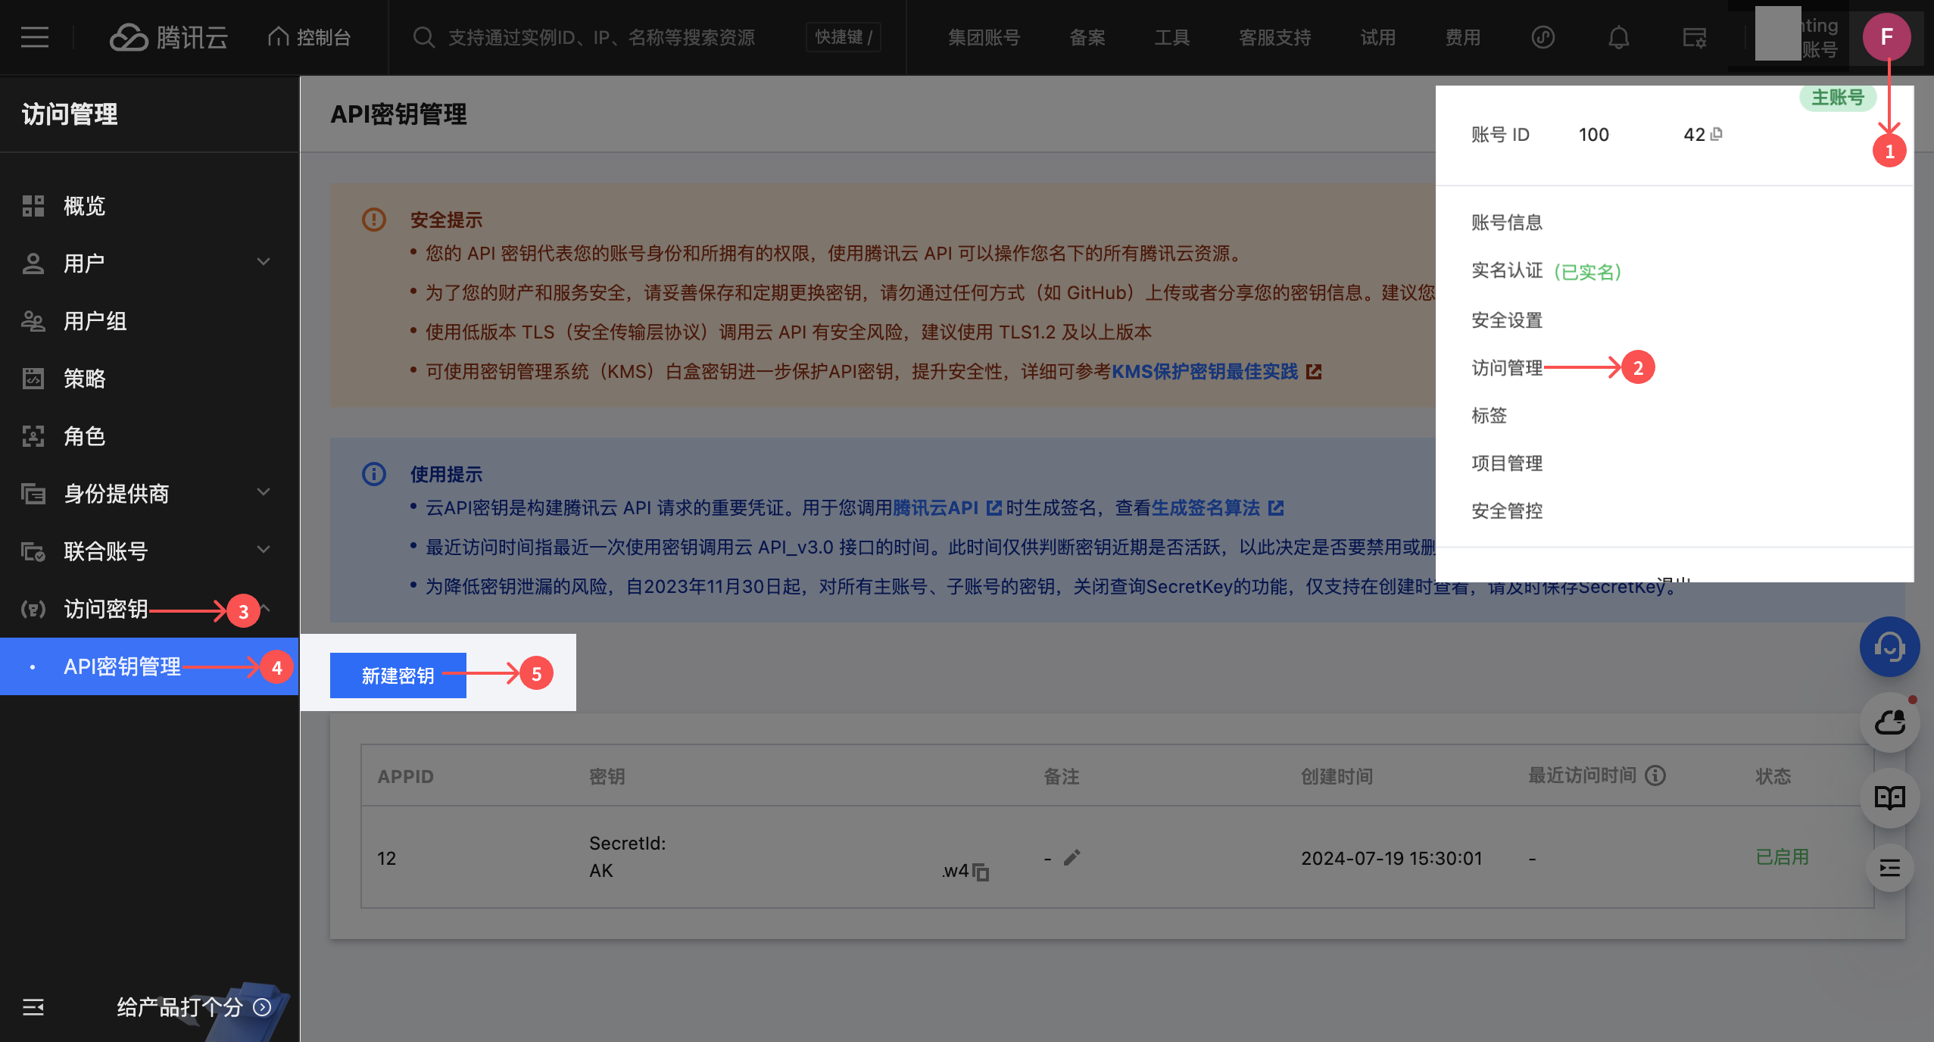Collapse the sidebar with the bottom-left icon
Image resolution: width=1934 pixels, height=1042 pixels.
pyautogui.click(x=33, y=1009)
